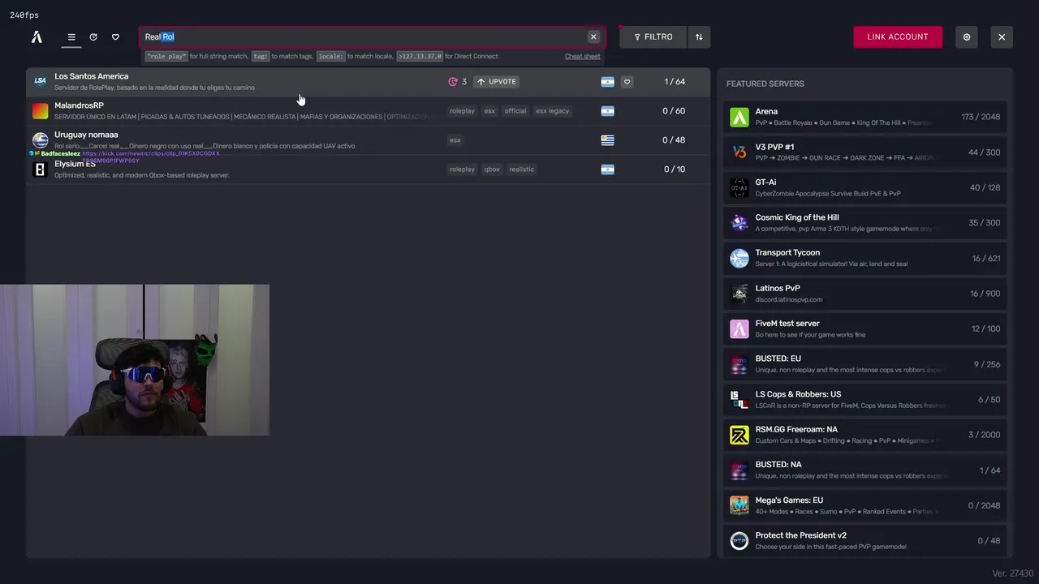1039x584 pixels.
Task: Click Elysium ES server logo icon
Action: click(40, 169)
